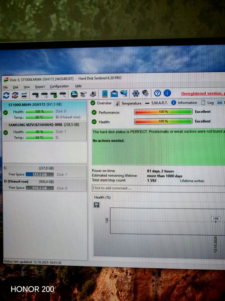Click the '81 days, 2 hours' power on value
The width and height of the screenshot is (225, 301).
(160, 171)
